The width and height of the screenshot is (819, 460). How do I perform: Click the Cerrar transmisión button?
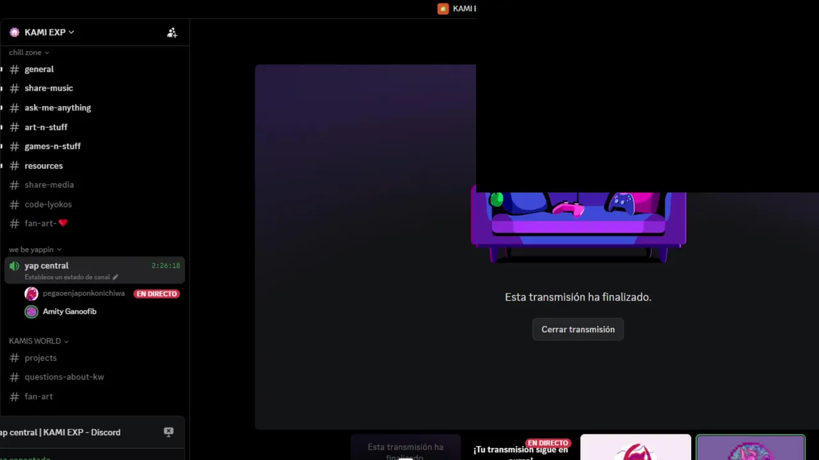click(578, 330)
